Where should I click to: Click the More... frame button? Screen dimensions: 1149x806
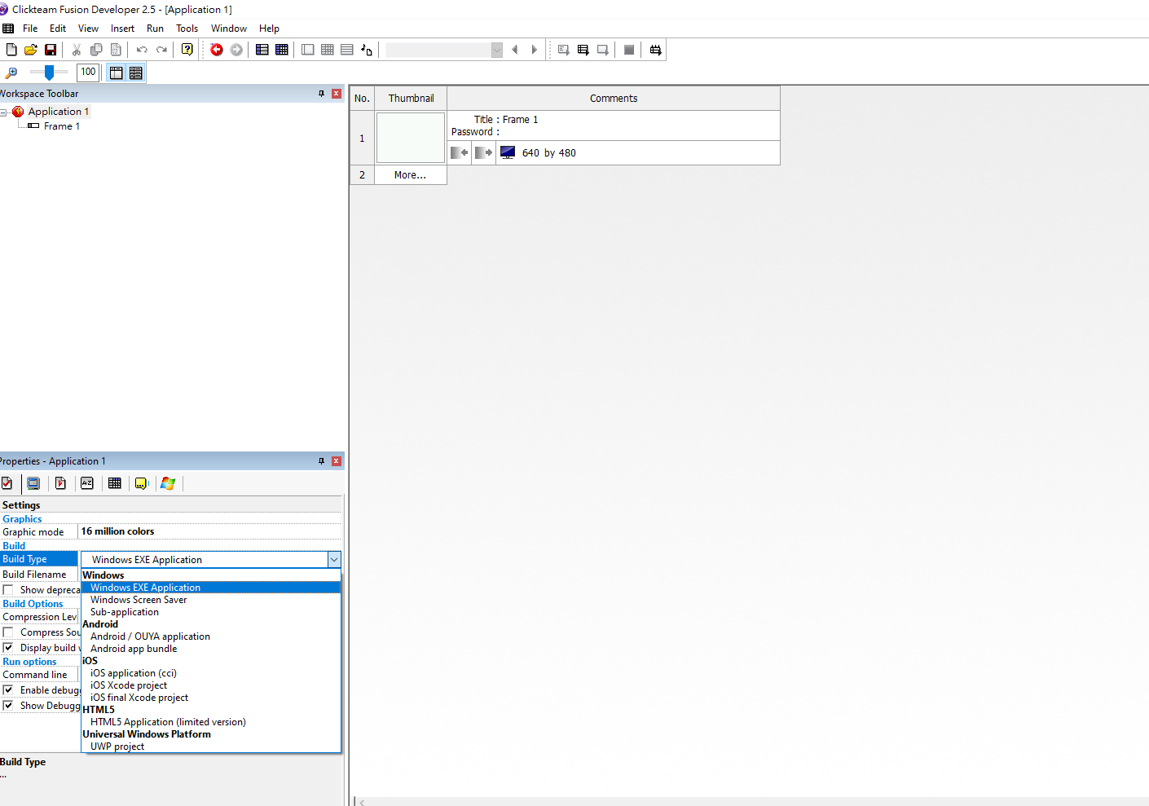point(410,175)
